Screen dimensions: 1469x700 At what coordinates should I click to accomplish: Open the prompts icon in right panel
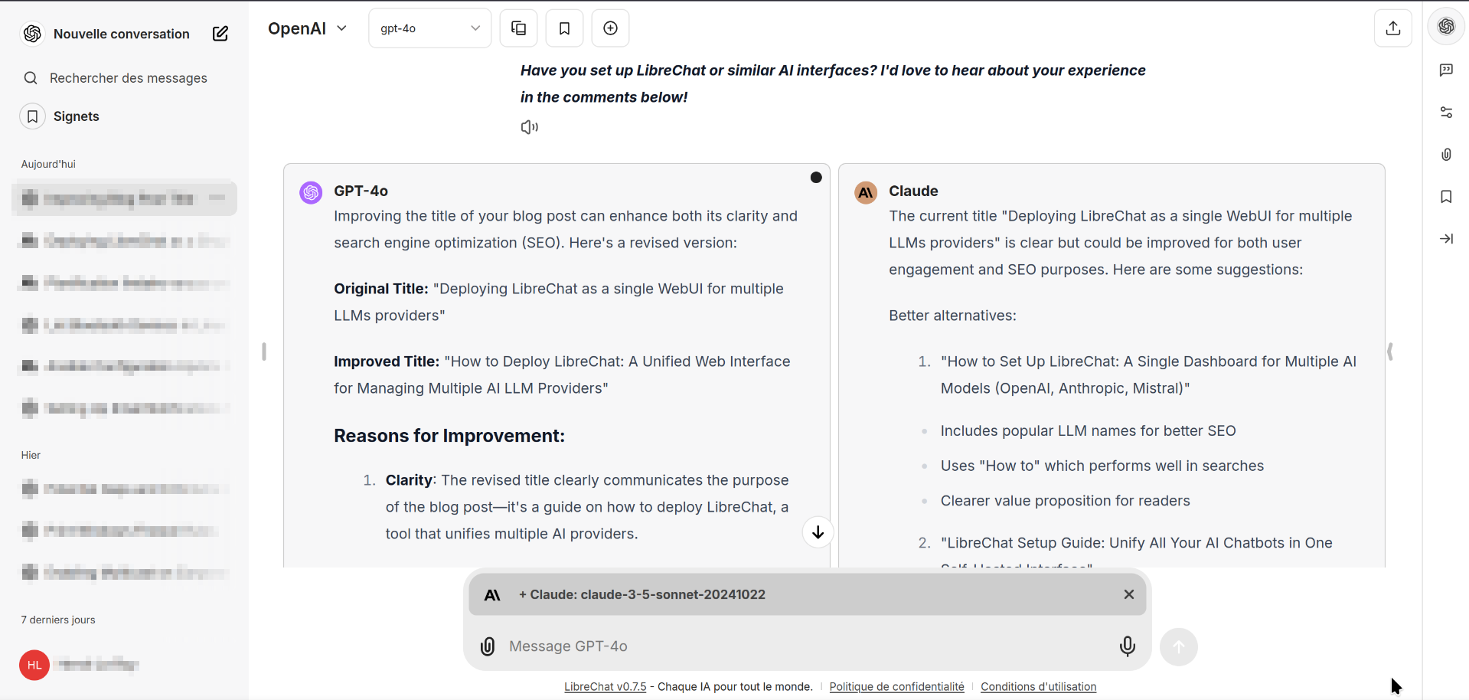pos(1446,70)
